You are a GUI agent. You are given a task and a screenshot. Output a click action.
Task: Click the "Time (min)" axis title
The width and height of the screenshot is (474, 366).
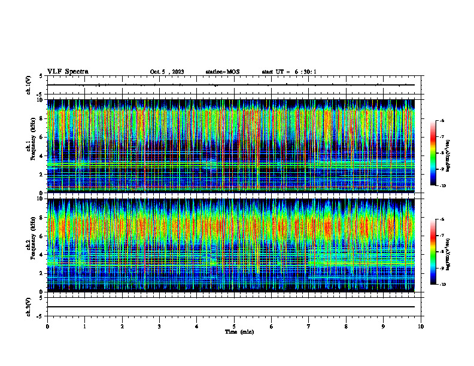[239, 332]
